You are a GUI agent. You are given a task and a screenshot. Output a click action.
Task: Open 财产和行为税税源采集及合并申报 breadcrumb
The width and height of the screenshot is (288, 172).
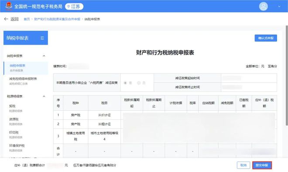tap(57, 19)
